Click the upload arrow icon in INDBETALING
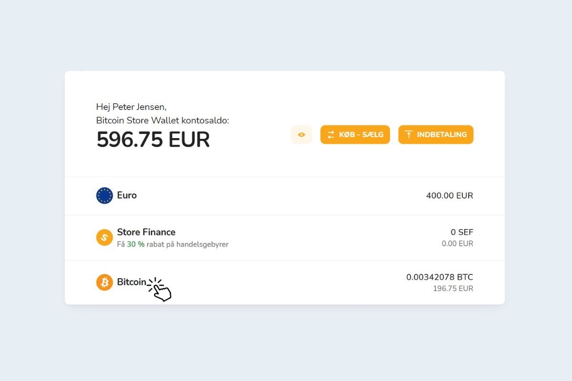 point(409,135)
